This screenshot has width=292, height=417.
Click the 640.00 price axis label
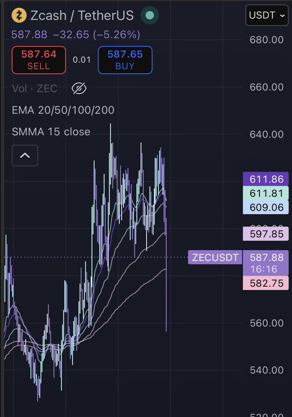click(x=267, y=135)
